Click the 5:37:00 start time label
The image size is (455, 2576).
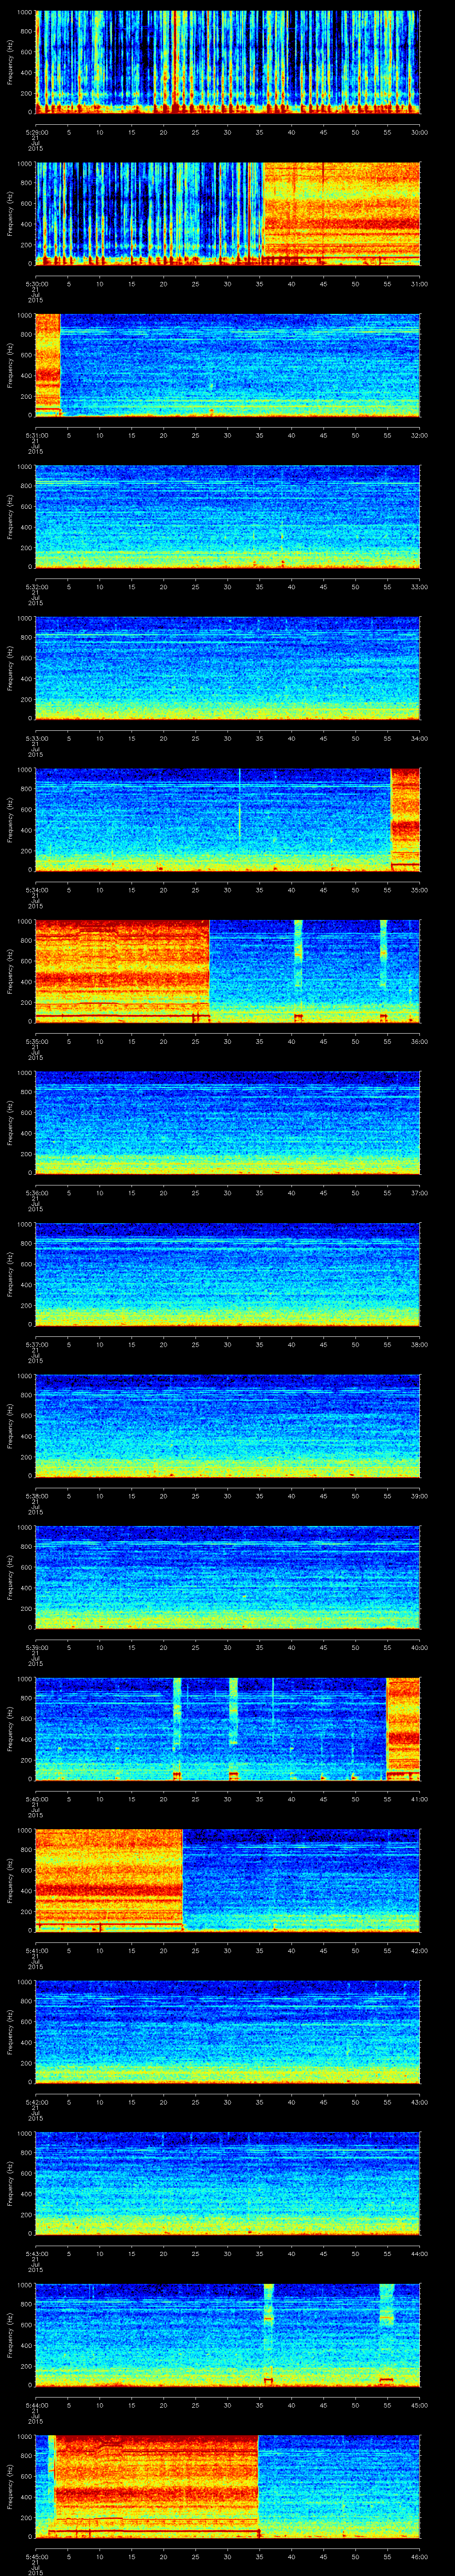tap(36, 1344)
